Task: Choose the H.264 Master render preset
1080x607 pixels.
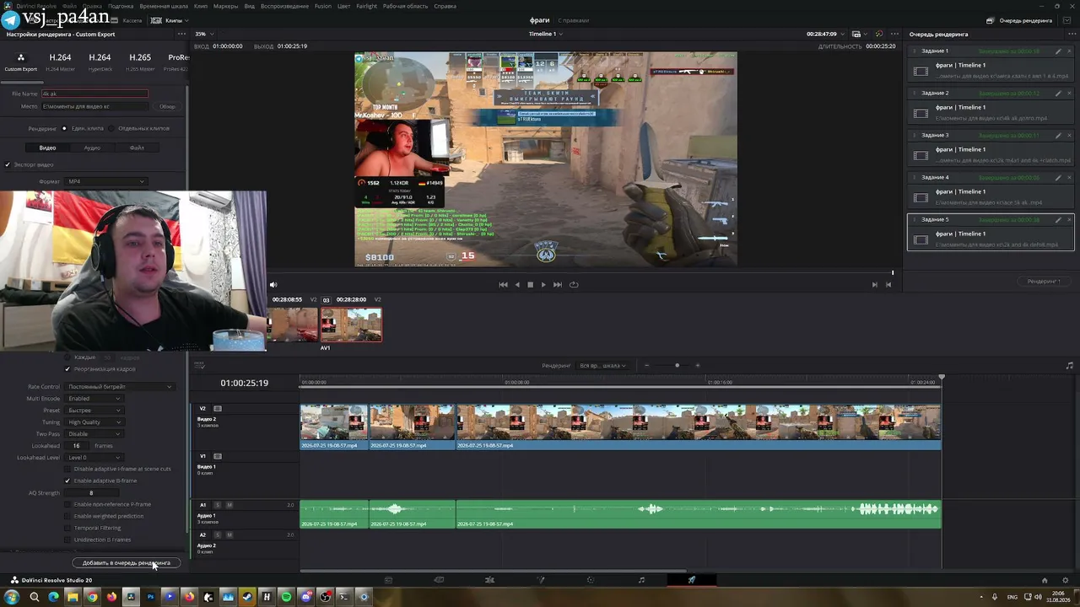Action: pos(60,62)
